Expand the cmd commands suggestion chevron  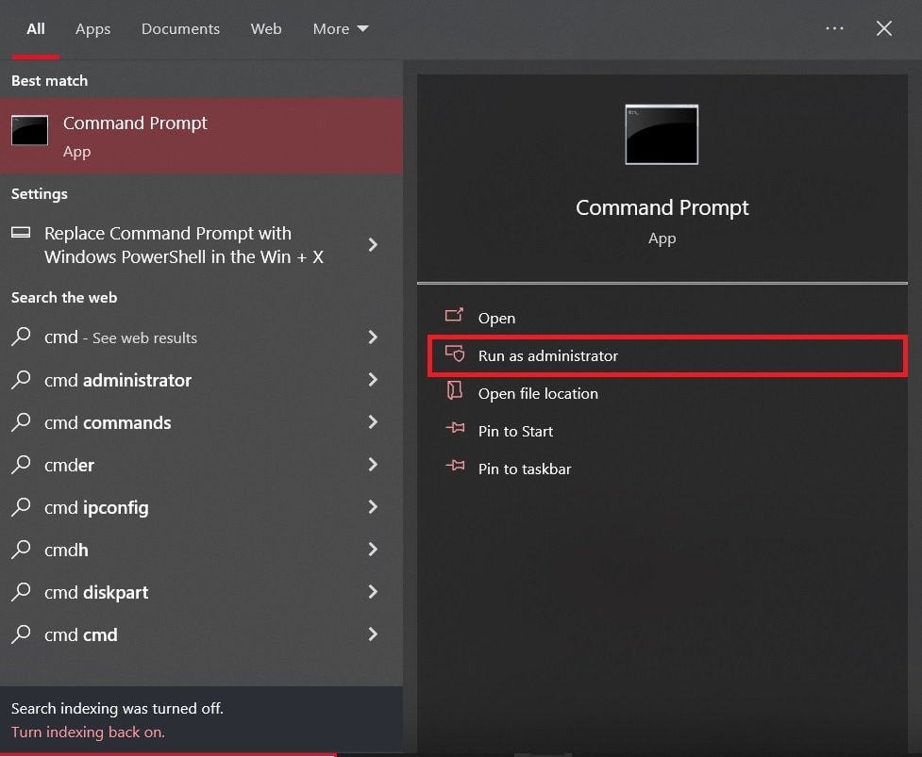click(373, 421)
